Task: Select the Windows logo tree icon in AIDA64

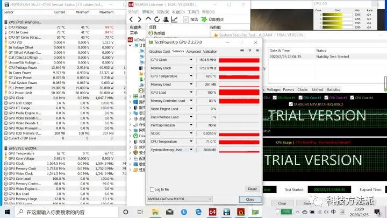Action: [135, 102]
